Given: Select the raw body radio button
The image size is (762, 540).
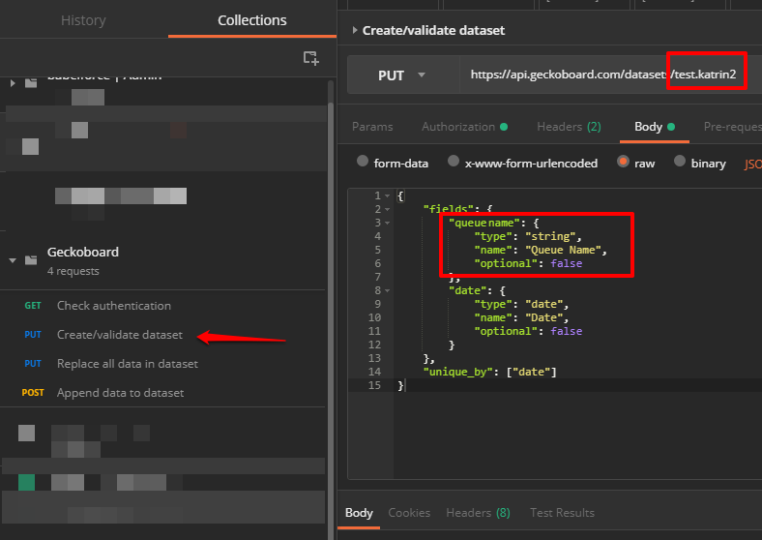Looking at the screenshot, I should click(x=623, y=161).
